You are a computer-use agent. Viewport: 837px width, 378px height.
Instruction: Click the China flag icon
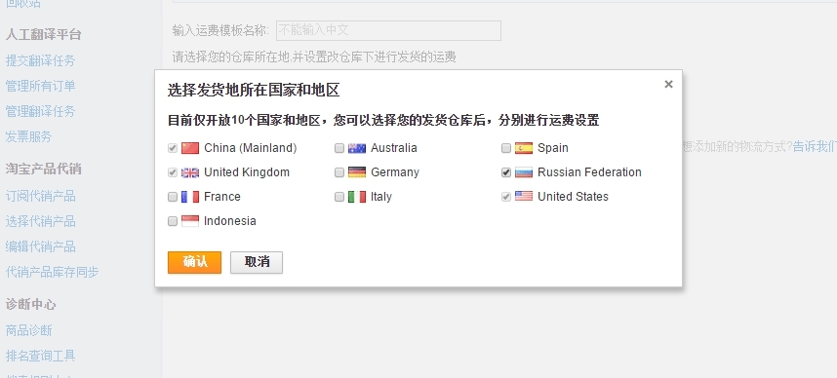coord(190,148)
